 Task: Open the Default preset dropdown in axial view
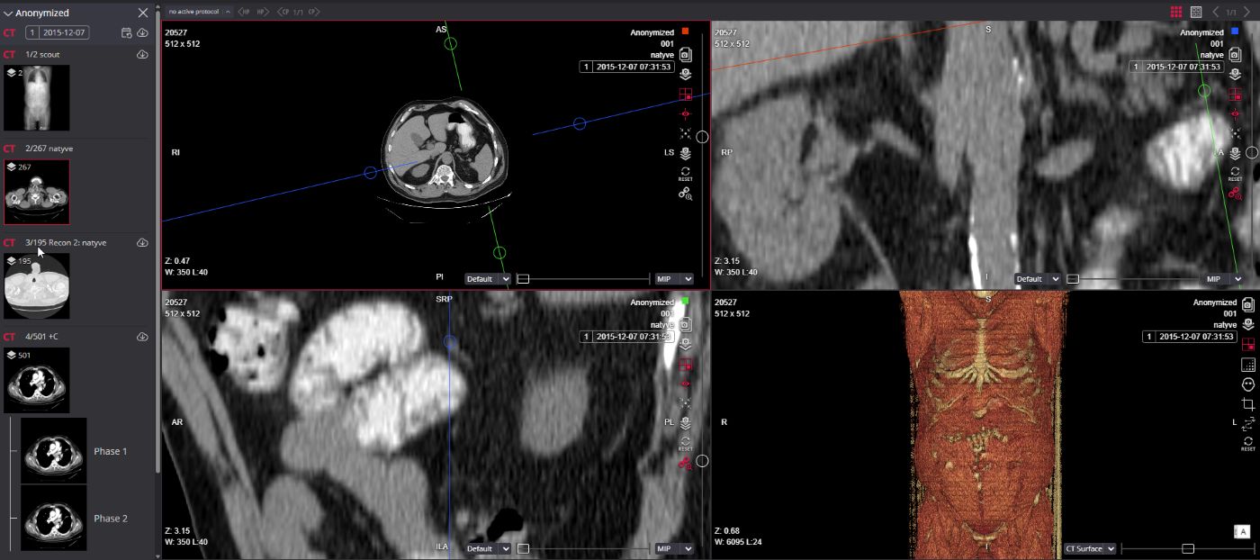pos(488,279)
